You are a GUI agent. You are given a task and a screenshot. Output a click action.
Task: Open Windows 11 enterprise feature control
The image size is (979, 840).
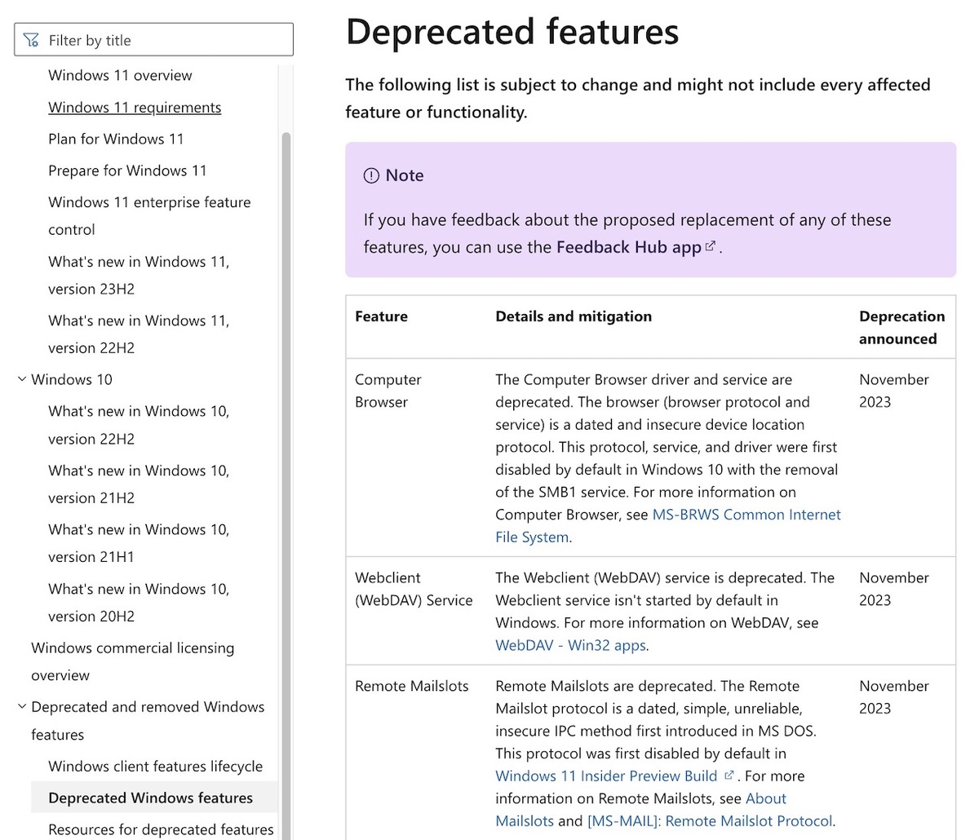(x=149, y=216)
